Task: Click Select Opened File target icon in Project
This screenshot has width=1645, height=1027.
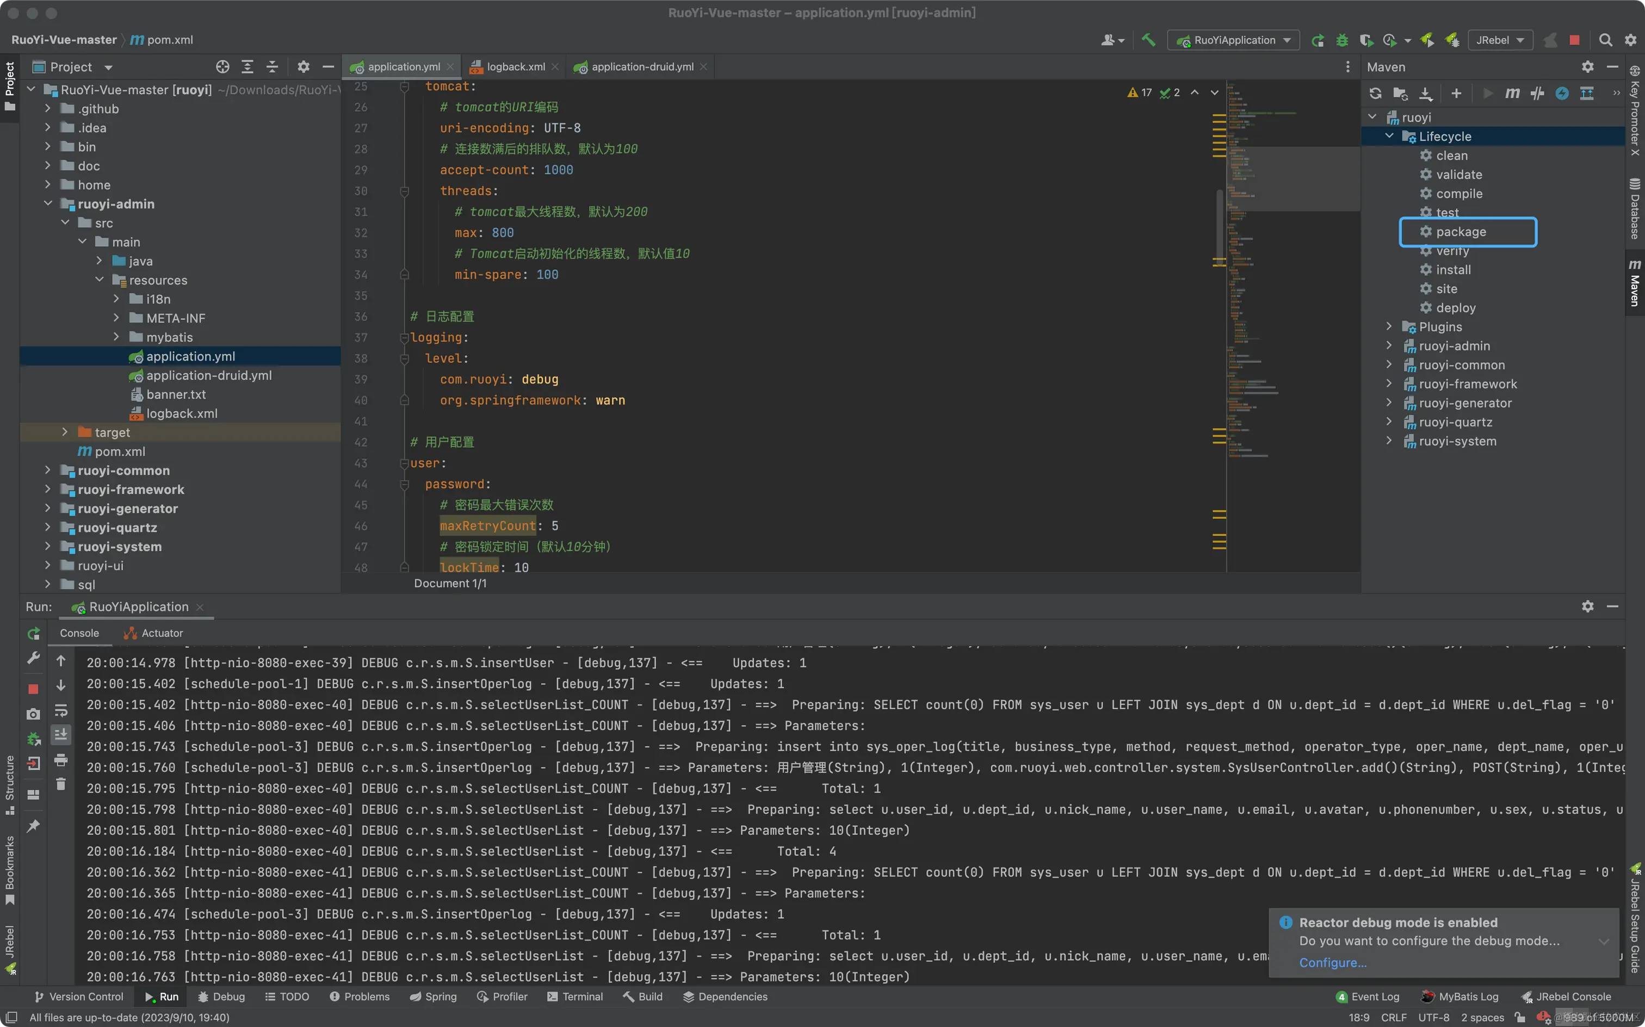Action: click(223, 66)
